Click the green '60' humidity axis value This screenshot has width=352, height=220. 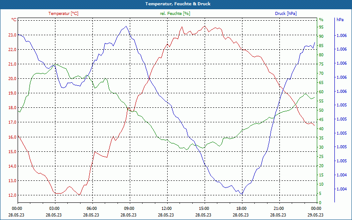point(321,92)
